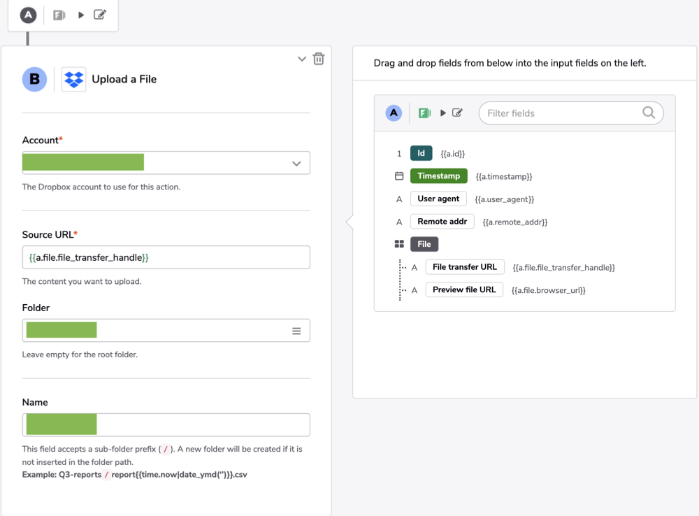Click the form app icon in top step A card

coord(59,15)
